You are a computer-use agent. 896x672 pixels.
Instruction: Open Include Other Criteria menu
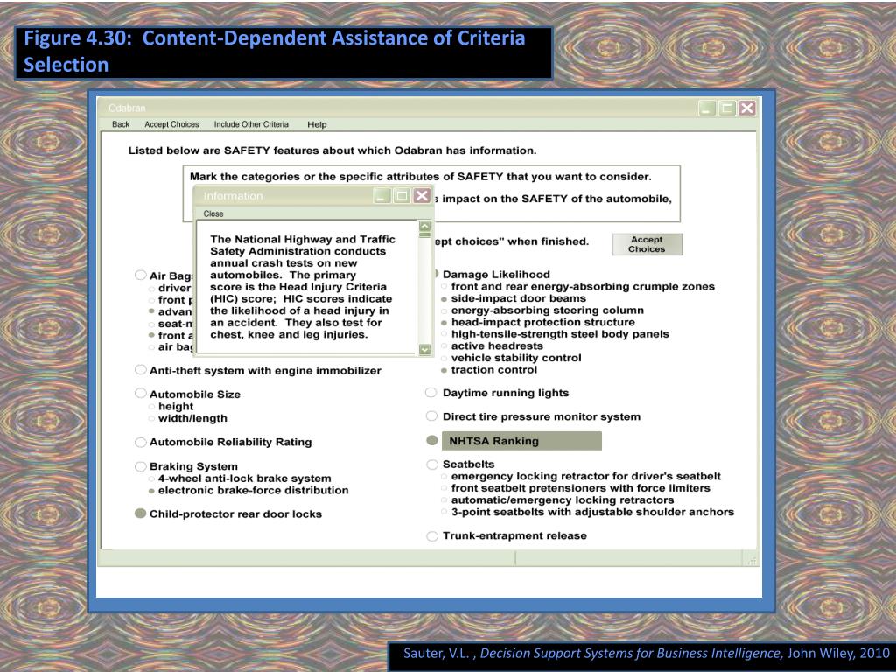(x=251, y=124)
